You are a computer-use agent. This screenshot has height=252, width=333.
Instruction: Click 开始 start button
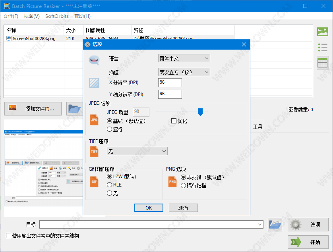pos(308,242)
